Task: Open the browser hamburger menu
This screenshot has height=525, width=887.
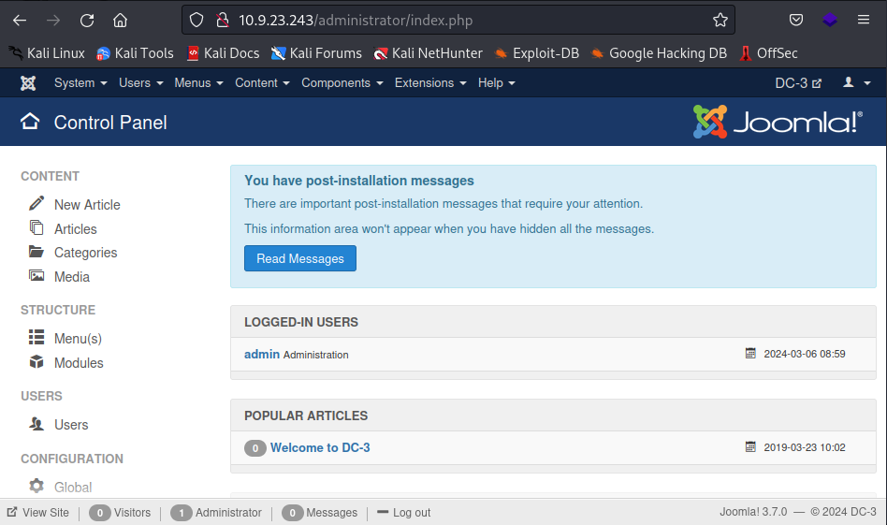Action: [x=864, y=20]
